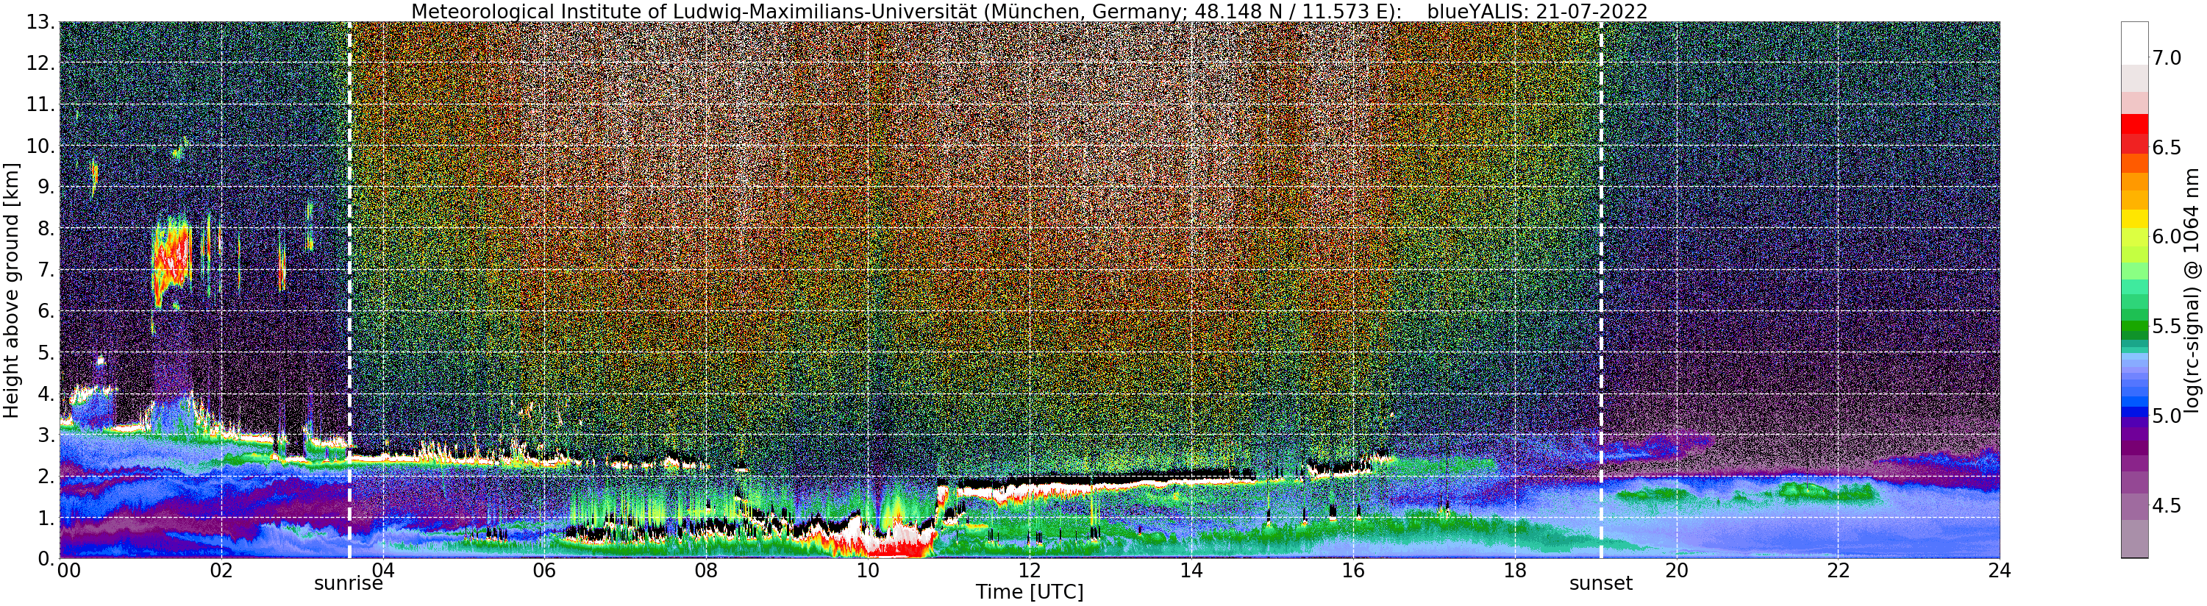Screen dimensions: 2207x606
Task: Click the '06' tick on the time axis
Action: 544,571
